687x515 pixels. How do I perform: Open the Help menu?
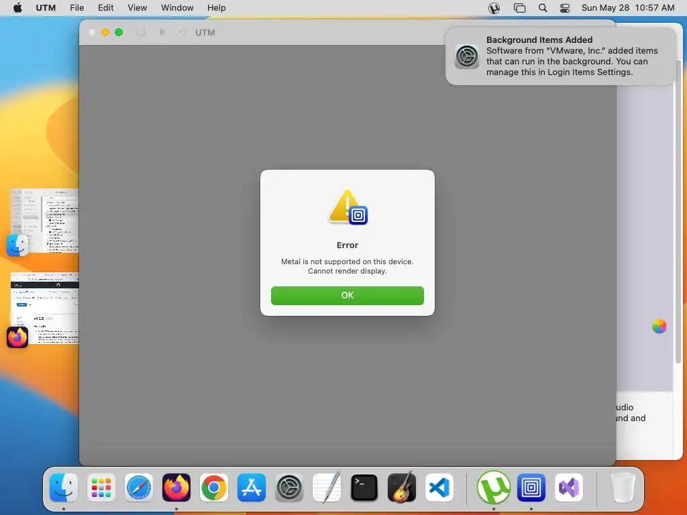point(217,8)
